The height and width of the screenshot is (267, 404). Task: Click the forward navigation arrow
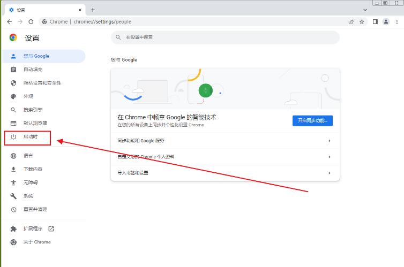pos(20,22)
